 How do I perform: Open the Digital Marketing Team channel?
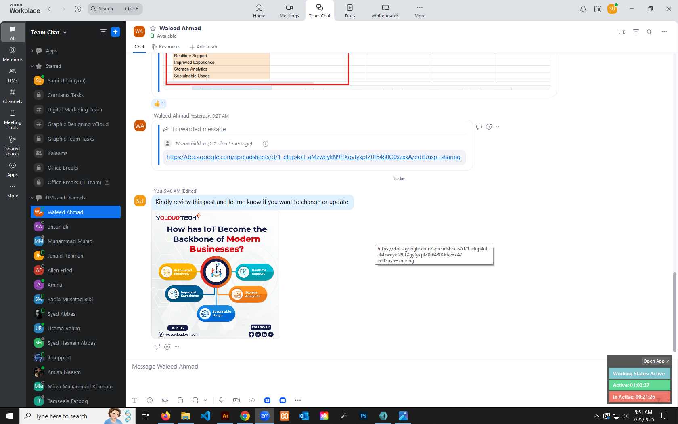(x=75, y=109)
